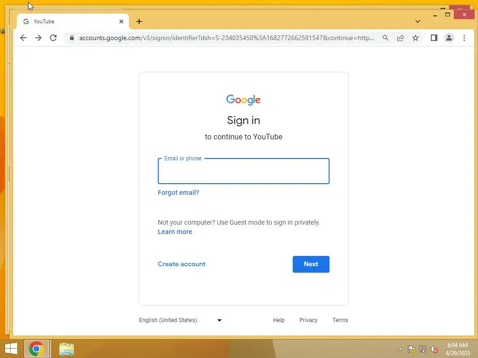Open the Learn more link
The height and width of the screenshot is (358, 478).
coord(175,232)
